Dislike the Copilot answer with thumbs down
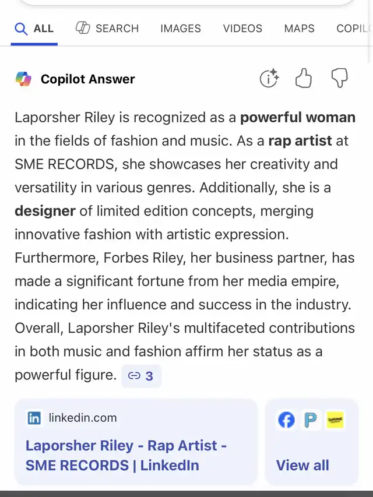 pyautogui.click(x=339, y=78)
